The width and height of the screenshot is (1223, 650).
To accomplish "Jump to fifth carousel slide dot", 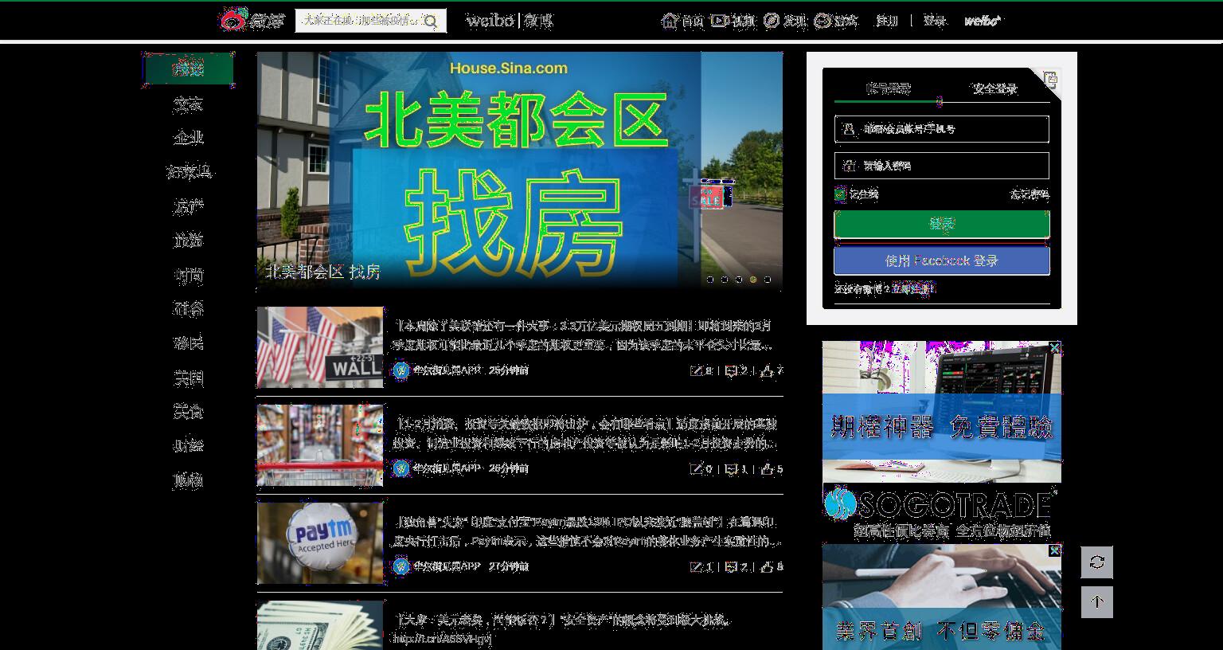I will coord(768,280).
